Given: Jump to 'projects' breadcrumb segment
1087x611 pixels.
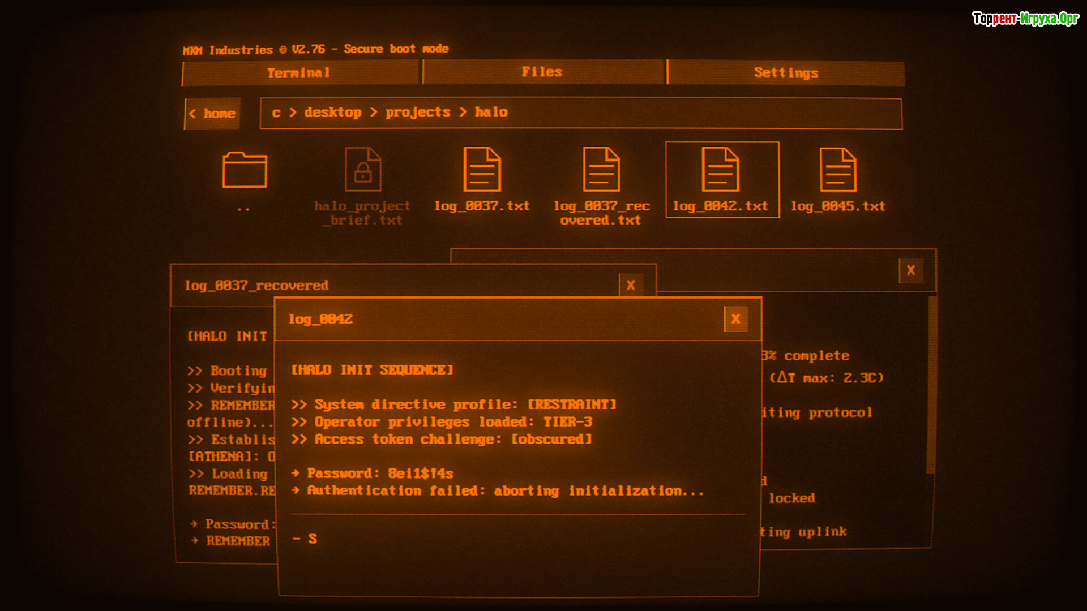Looking at the screenshot, I should [x=418, y=113].
